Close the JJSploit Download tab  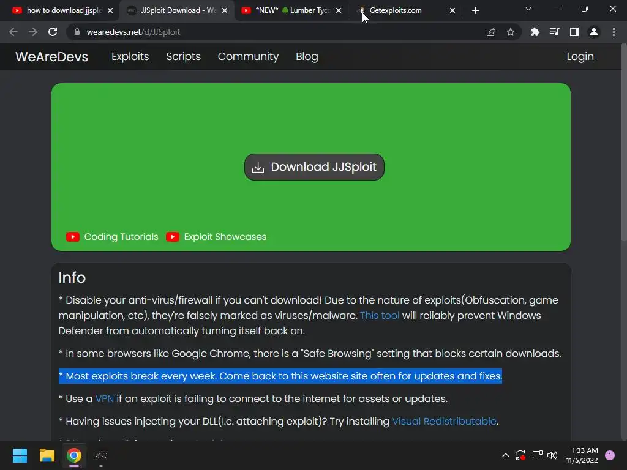point(225,10)
